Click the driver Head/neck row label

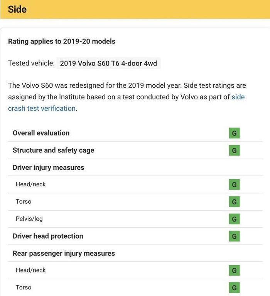(30, 184)
